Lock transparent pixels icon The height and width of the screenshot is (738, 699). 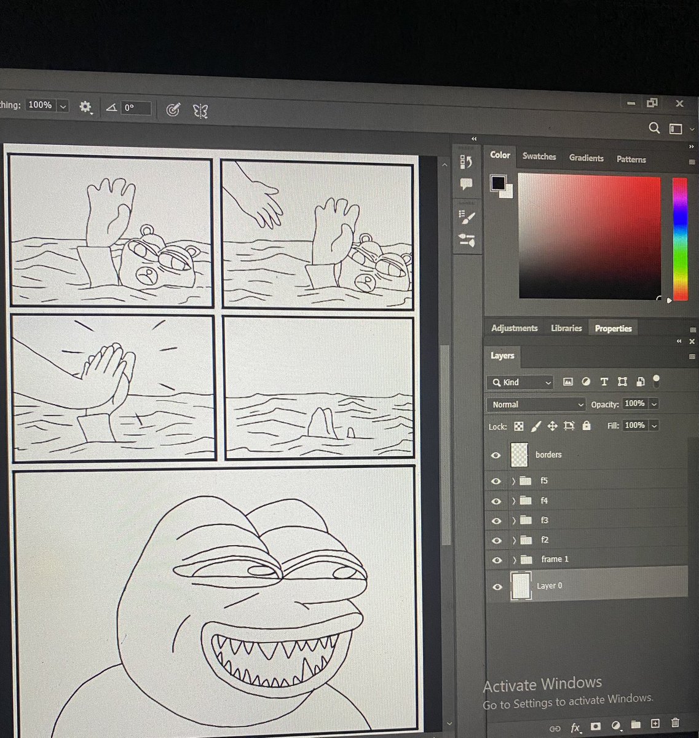[x=519, y=426]
